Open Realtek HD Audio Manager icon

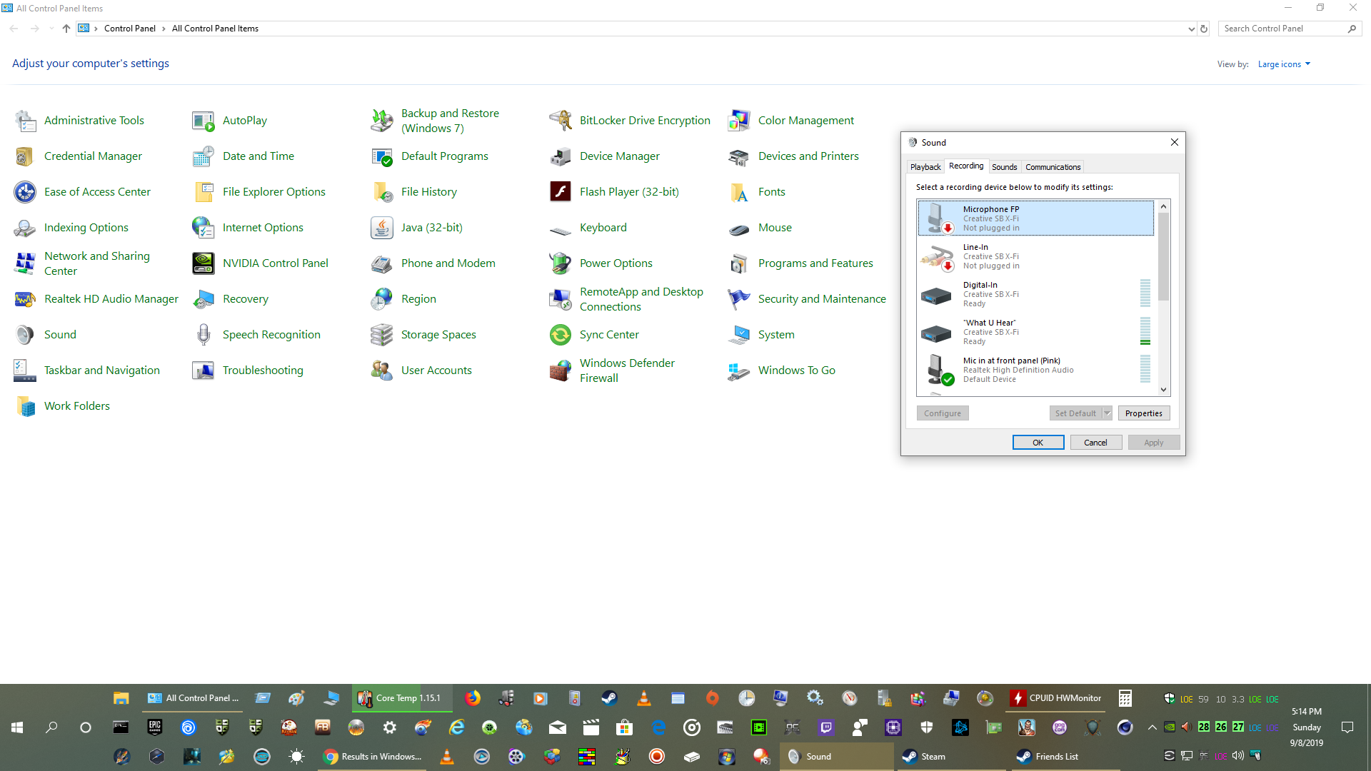click(25, 299)
